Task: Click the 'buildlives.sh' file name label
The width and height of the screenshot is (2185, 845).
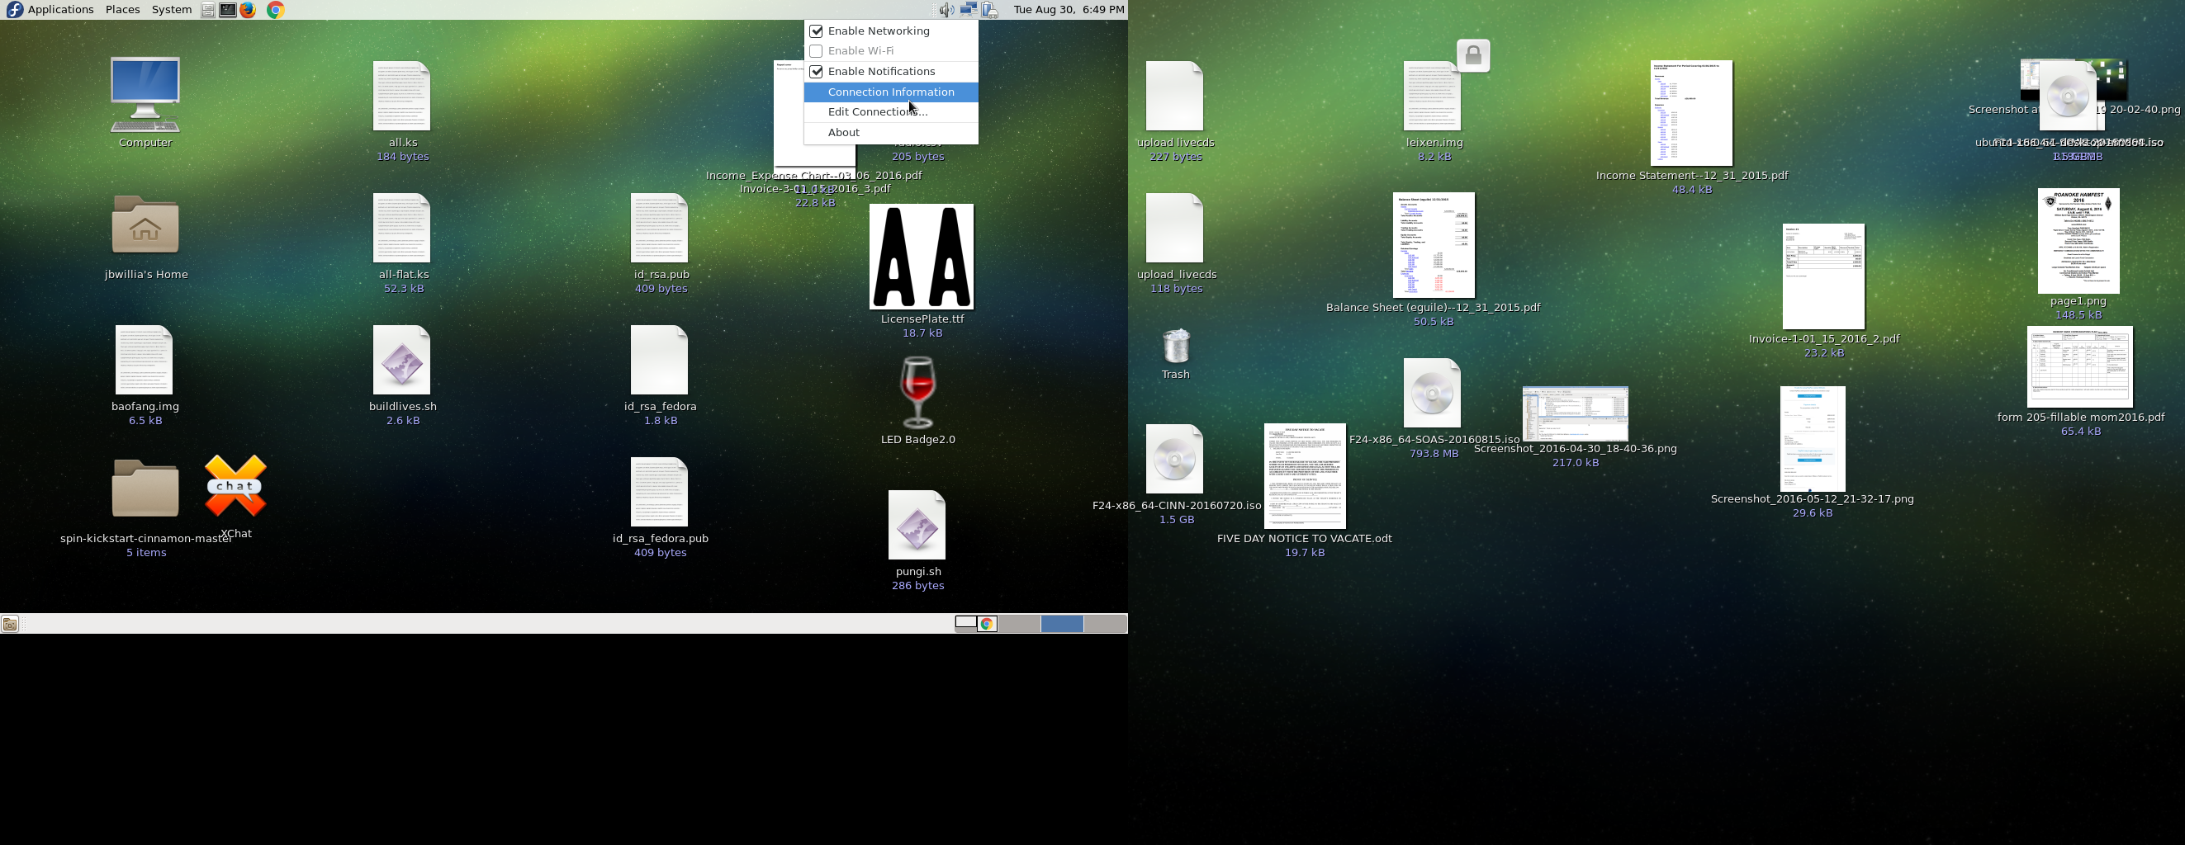Action: pyautogui.click(x=402, y=407)
